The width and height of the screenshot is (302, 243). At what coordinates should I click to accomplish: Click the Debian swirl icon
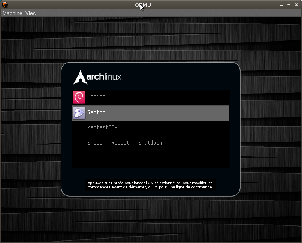pyautogui.click(x=79, y=97)
